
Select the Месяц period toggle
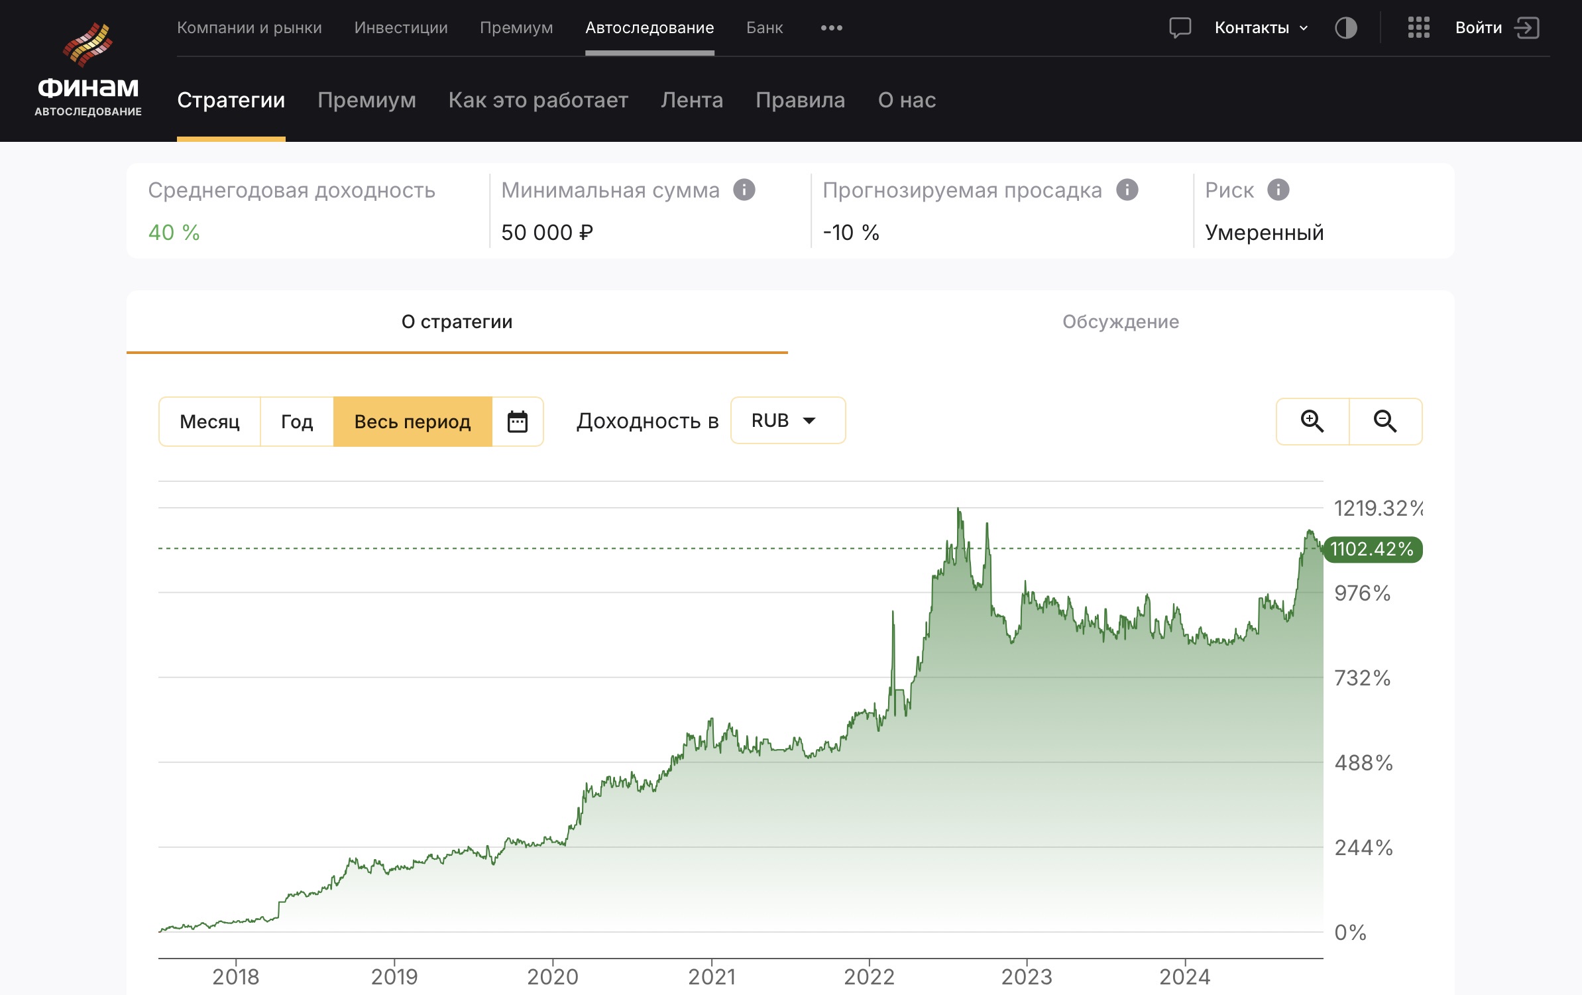(x=209, y=422)
